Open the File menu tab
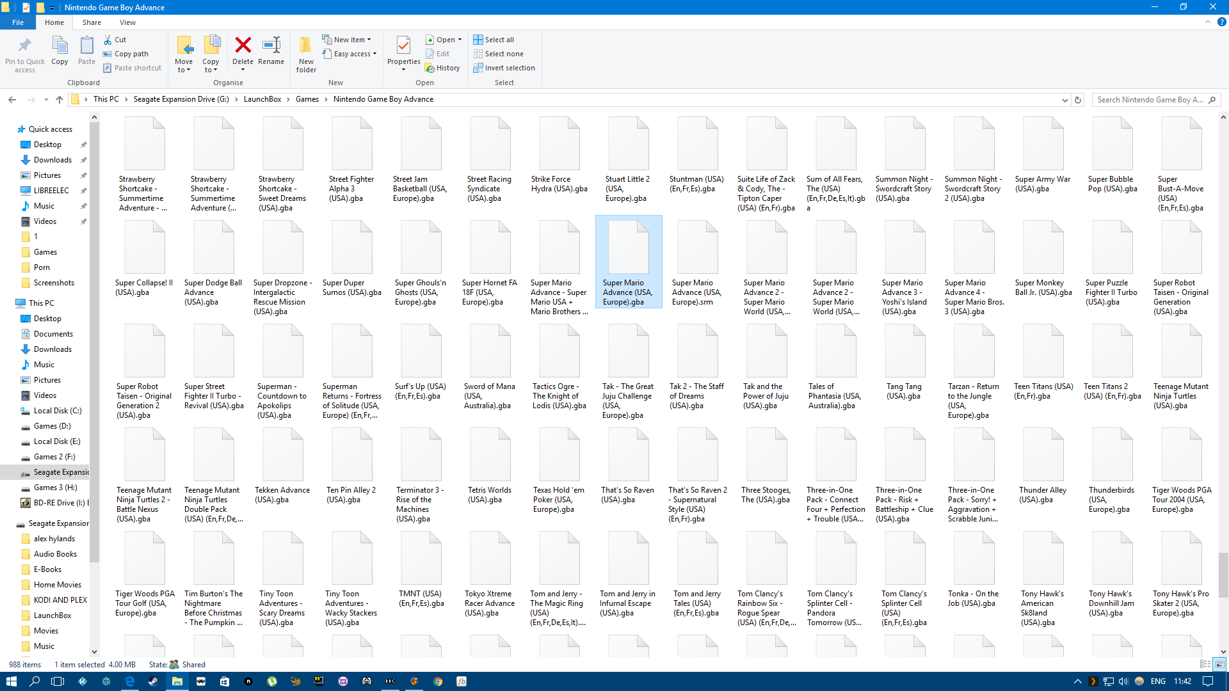This screenshot has width=1229, height=691. 18,22
